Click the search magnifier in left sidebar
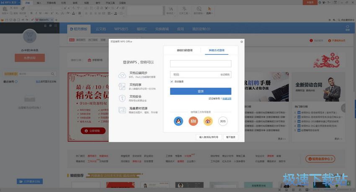The image size is (356, 192). [x=53, y=74]
